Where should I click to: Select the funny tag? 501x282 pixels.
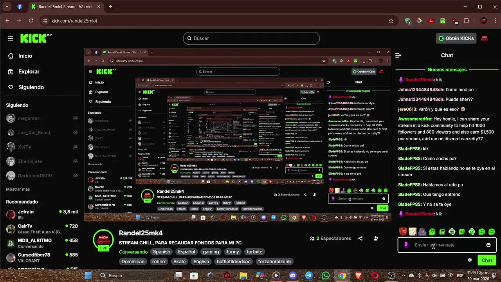click(232, 252)
